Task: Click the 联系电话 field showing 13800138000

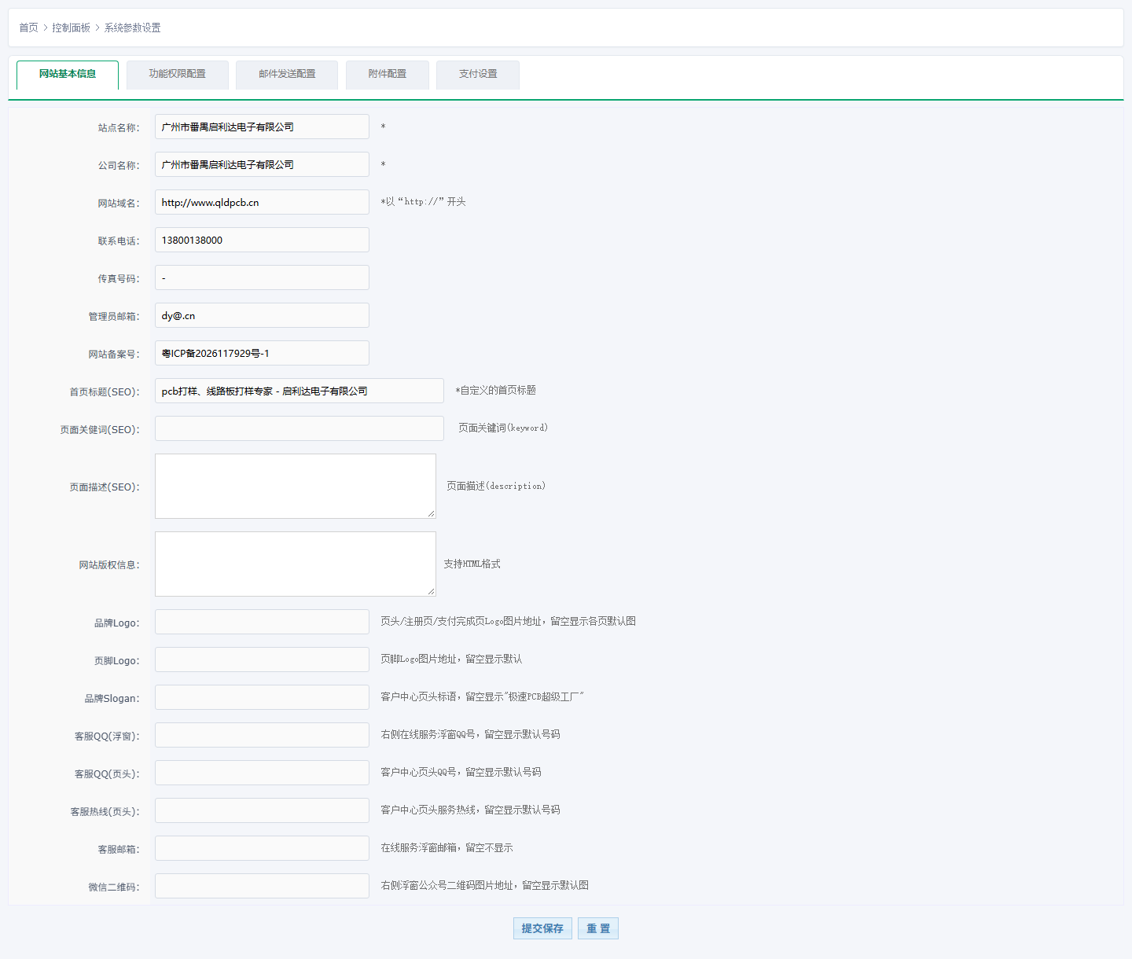Action: coord(262,240)
